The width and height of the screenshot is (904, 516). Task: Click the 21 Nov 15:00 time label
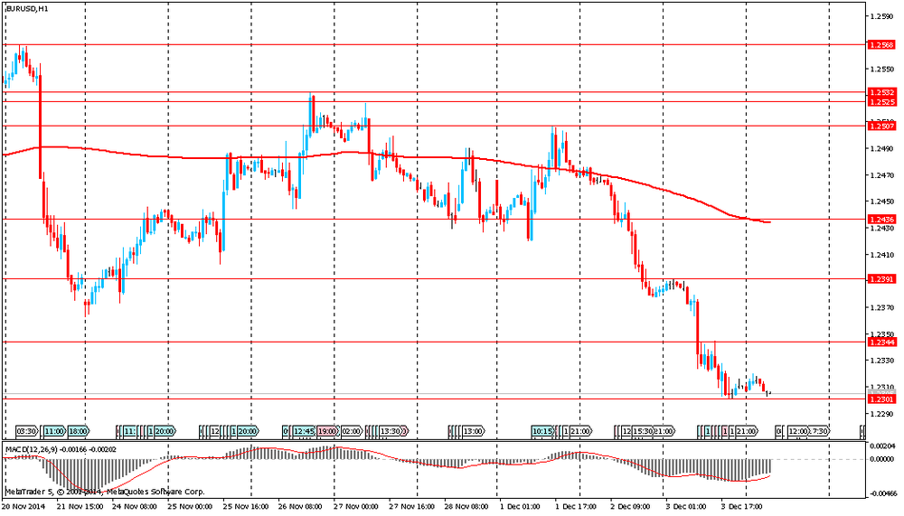click(x=80, y=507)
